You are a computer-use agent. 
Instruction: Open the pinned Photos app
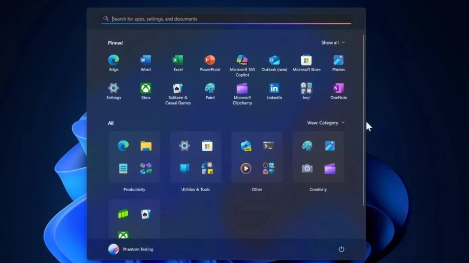(338, 63)
